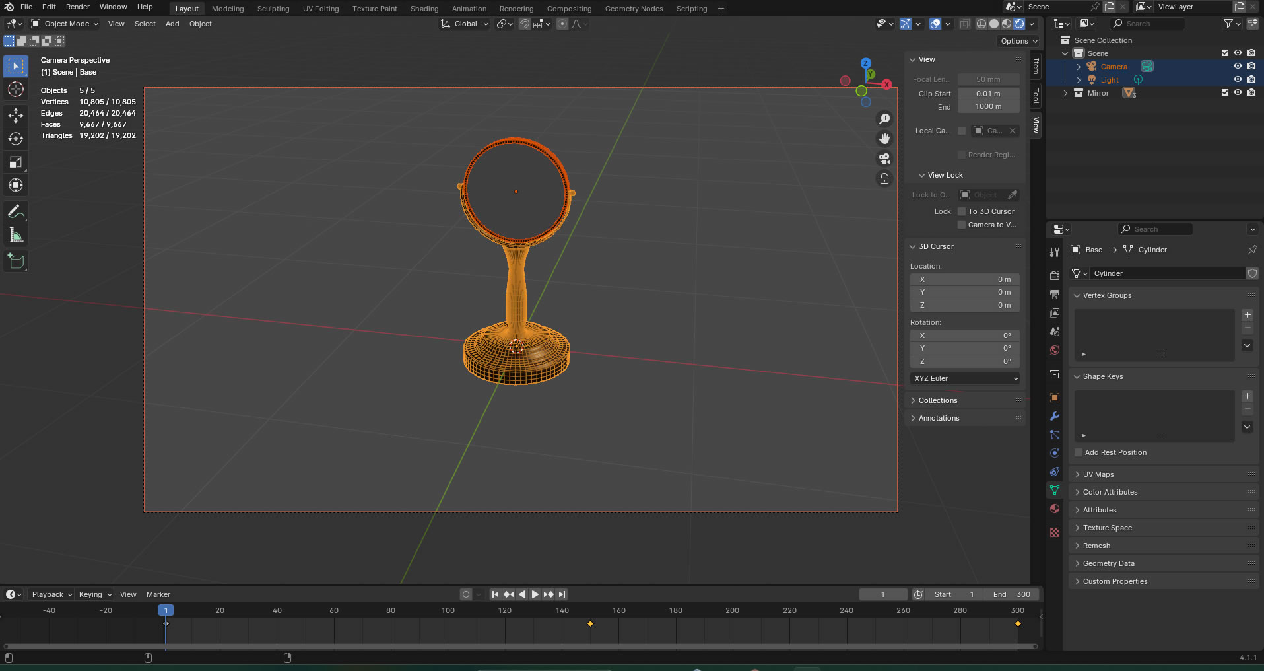Add a new shape key
The width and height of the screenshot is (1264, 671).
click(1247, 396)
